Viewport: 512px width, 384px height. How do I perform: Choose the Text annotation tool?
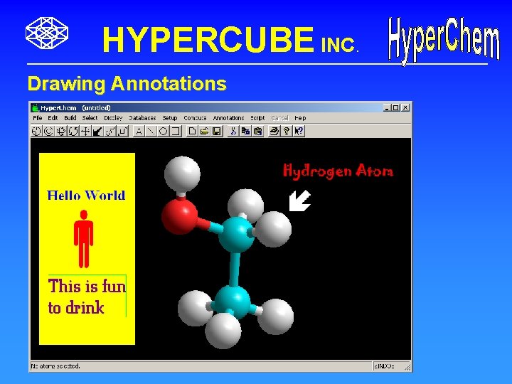click(x=139, y=132)
